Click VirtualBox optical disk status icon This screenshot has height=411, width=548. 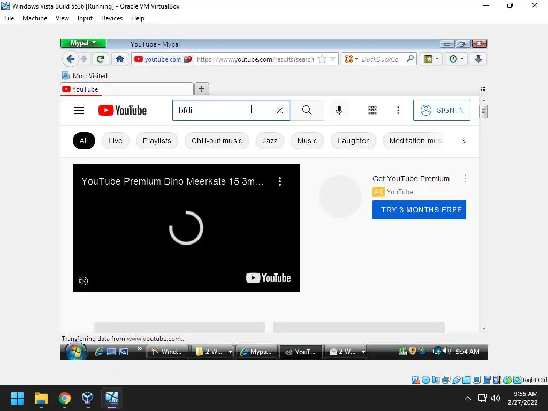tap(425, 380)
